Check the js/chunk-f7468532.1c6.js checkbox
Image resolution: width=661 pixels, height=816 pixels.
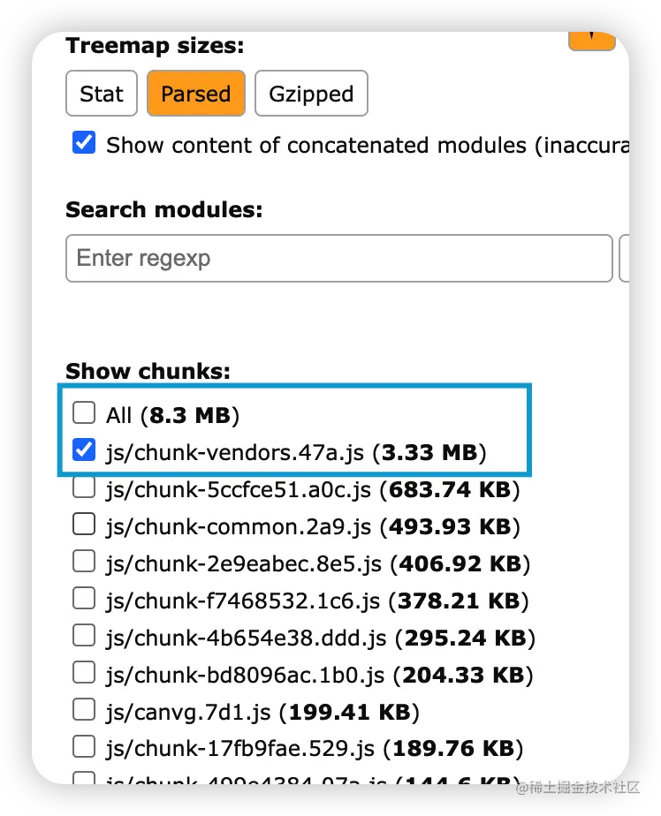(x=84, y=599)
